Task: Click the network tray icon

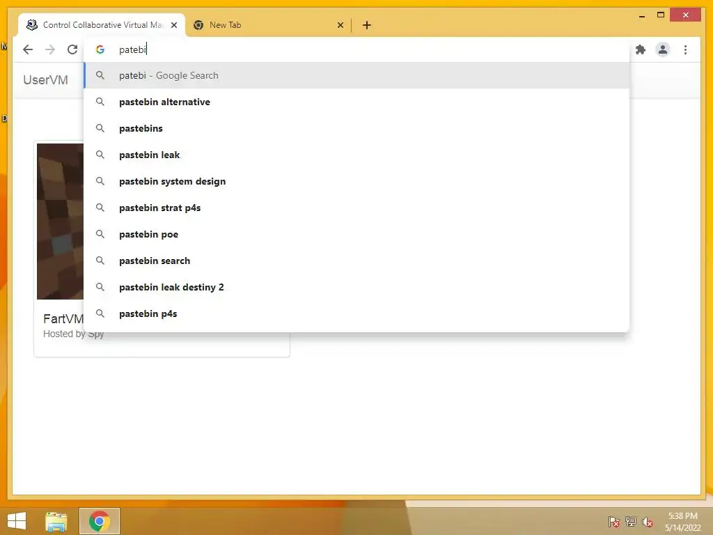Action: pos(631,521)
